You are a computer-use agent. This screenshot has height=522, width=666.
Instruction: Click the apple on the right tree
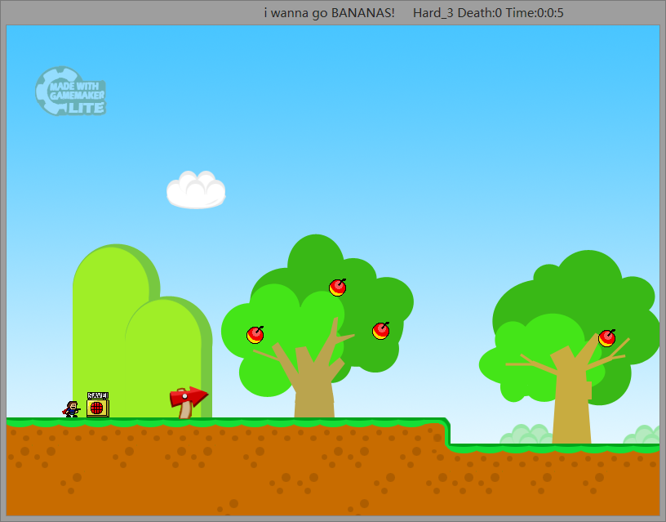click(x=606, y=338)
